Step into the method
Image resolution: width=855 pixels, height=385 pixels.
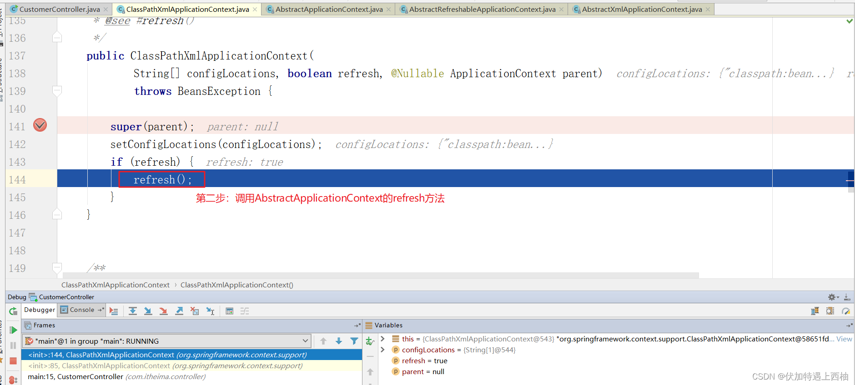[148, 311]
